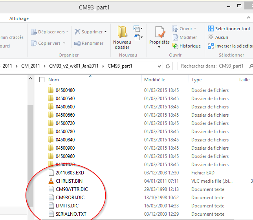
Task: Switch to the Affichage ribbon tab
Action: tap(19, 18)
